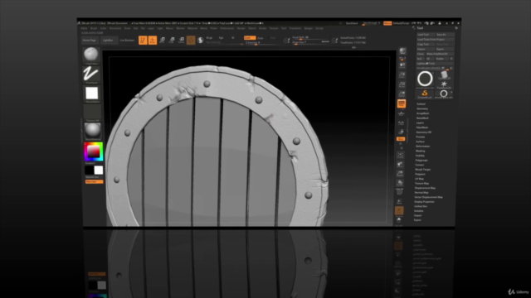The image size is (531, 298).
Task: Click the Rotate transform icon
Action: click(x=181, y=41)
